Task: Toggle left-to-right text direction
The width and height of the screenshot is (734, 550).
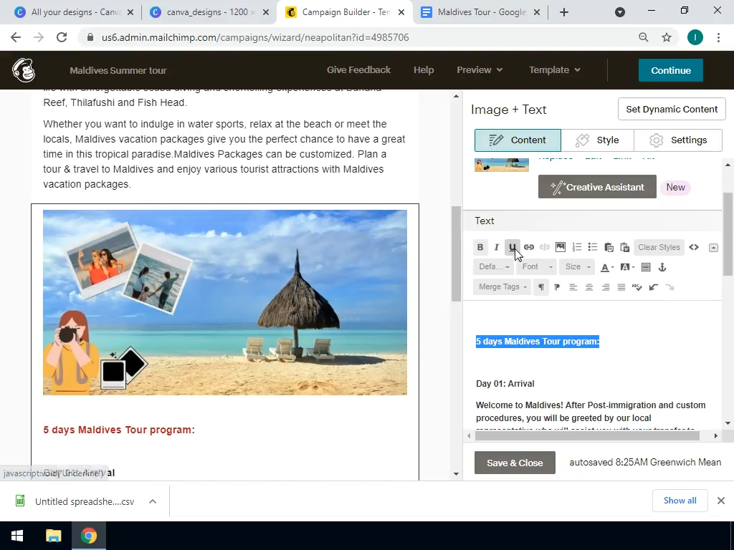Action: [x=541, y=287]
